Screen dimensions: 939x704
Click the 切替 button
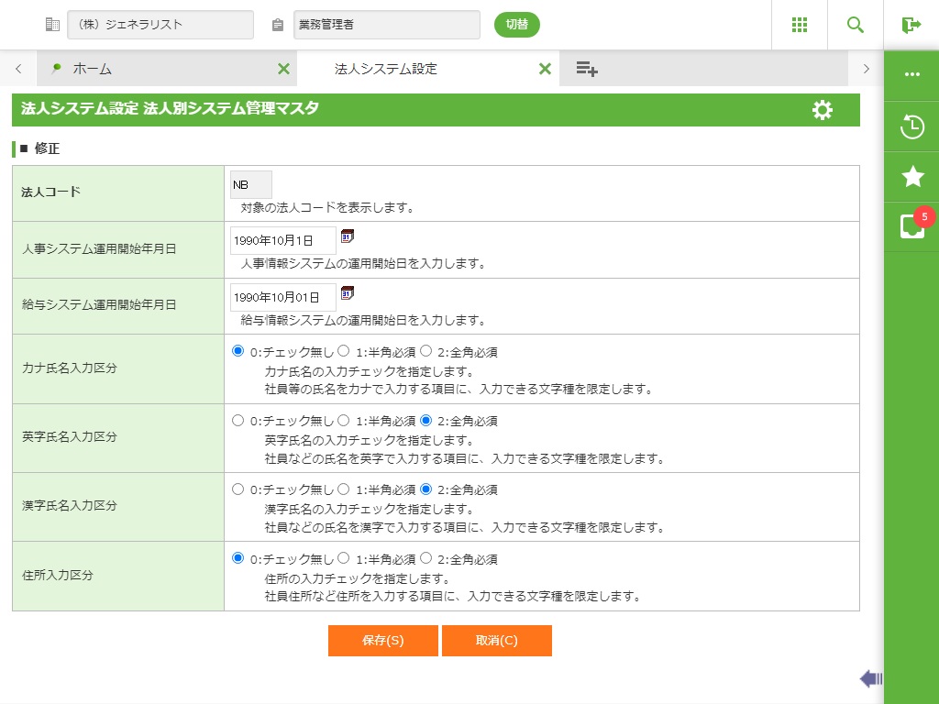517,25
